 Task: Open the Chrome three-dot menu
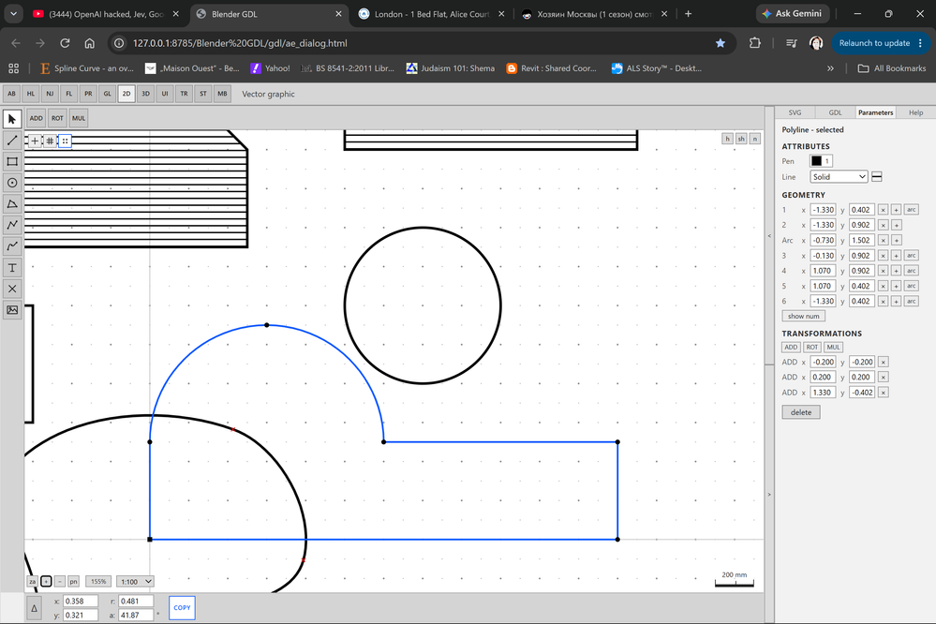920,43
